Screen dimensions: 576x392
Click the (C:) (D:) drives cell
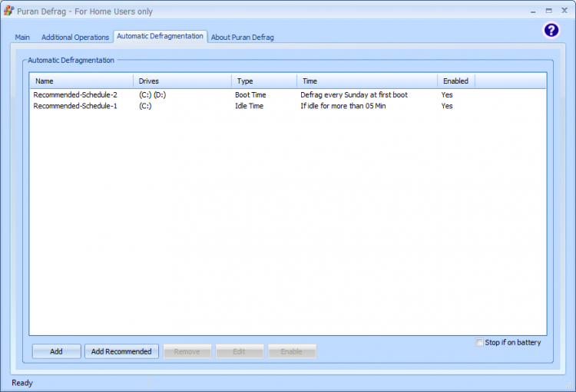[153, 94]
